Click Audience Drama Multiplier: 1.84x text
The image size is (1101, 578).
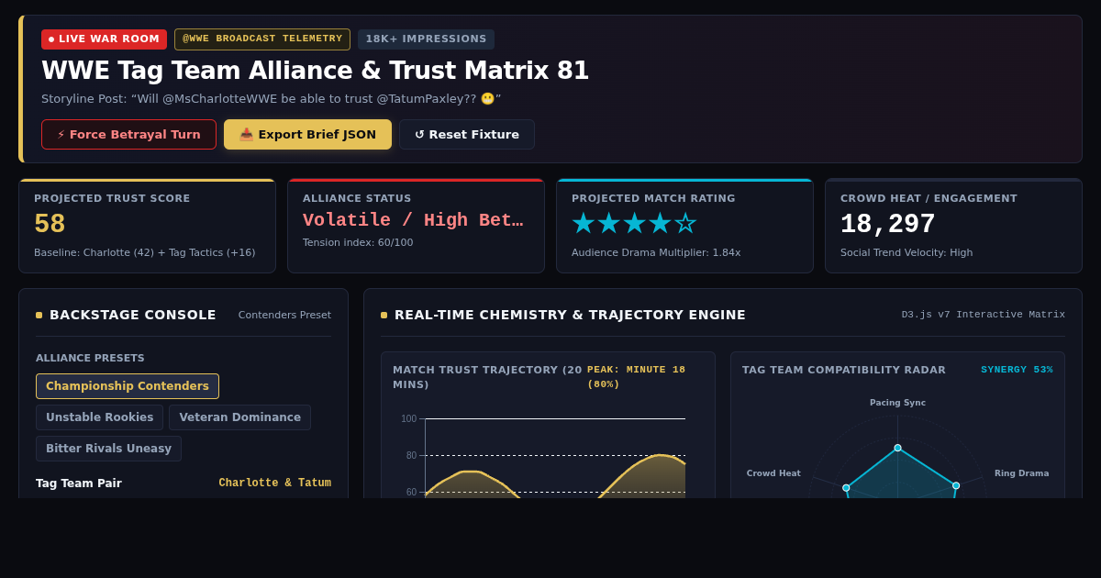[656, 252]
